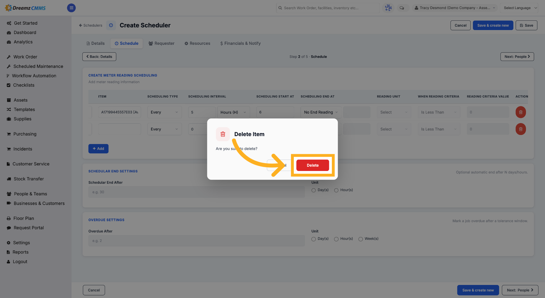This screenshot has height=298, width=545.
Task: Switch to Financials & Notify tab
Action: point(240,43)
